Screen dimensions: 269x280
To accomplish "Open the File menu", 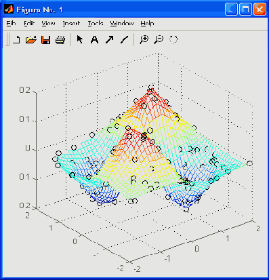I will coord(11,24).
